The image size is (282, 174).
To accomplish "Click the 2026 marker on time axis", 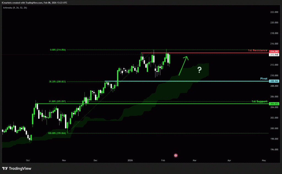I will [x=130, y=160].
